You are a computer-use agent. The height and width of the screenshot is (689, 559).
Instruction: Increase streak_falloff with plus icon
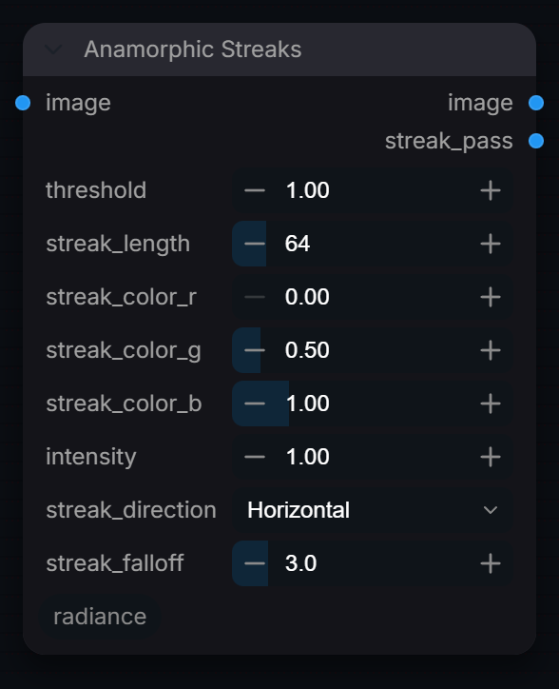tap(491, 563)
